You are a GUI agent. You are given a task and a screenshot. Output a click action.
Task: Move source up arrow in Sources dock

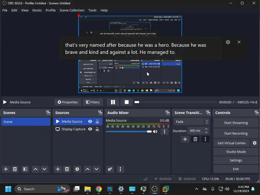point(88,169)
